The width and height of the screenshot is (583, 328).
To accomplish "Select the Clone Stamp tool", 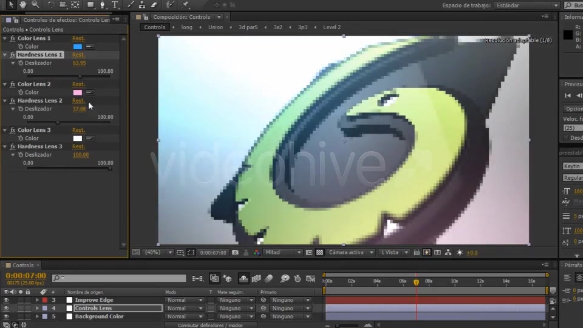I will click(x=142, y=5).
